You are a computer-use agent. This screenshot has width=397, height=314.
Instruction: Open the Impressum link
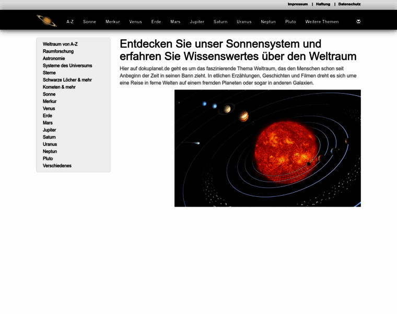coord(298,4)
